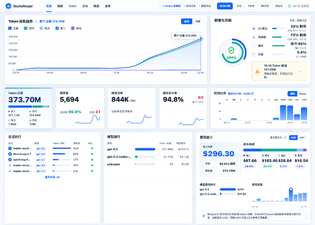Open the 模型 tab
Image resolution: width=315 pixels, height=225 pixels.
(x=96, y=6)
